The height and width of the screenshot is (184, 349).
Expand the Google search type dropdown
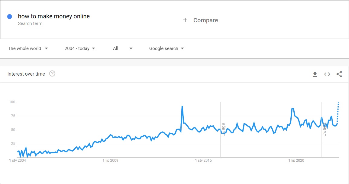pos(166,48)
